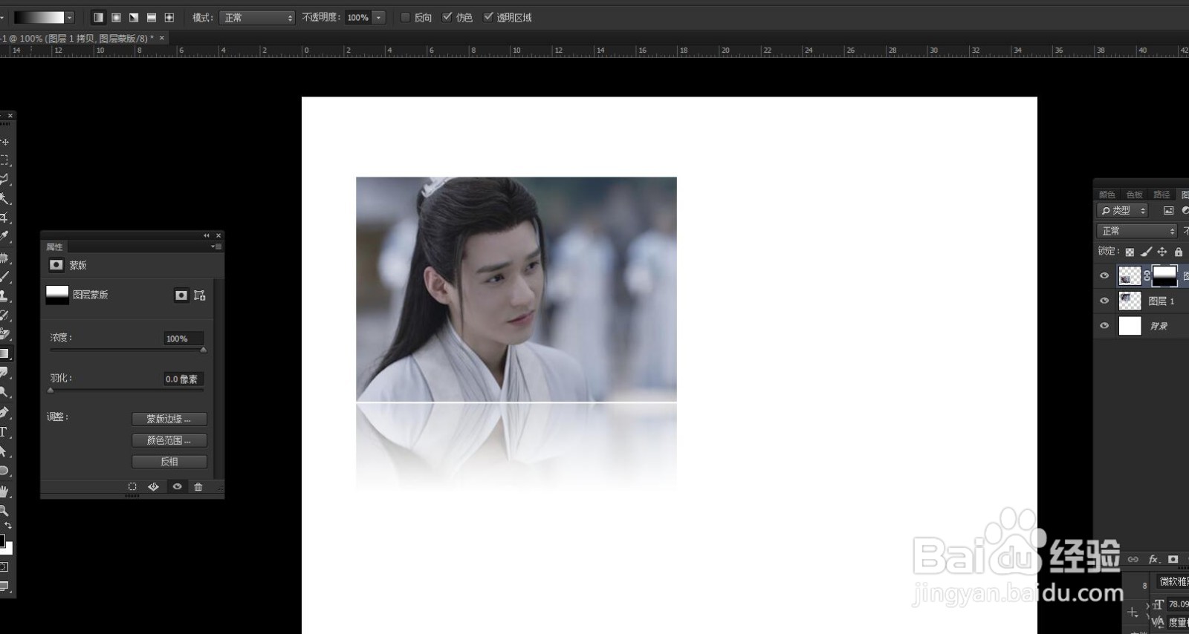Screen dimensions: 1189x634
Task: Switch to the 颜色 (Color) tab
Action: pyautogui.click(x=1107, y=195)
